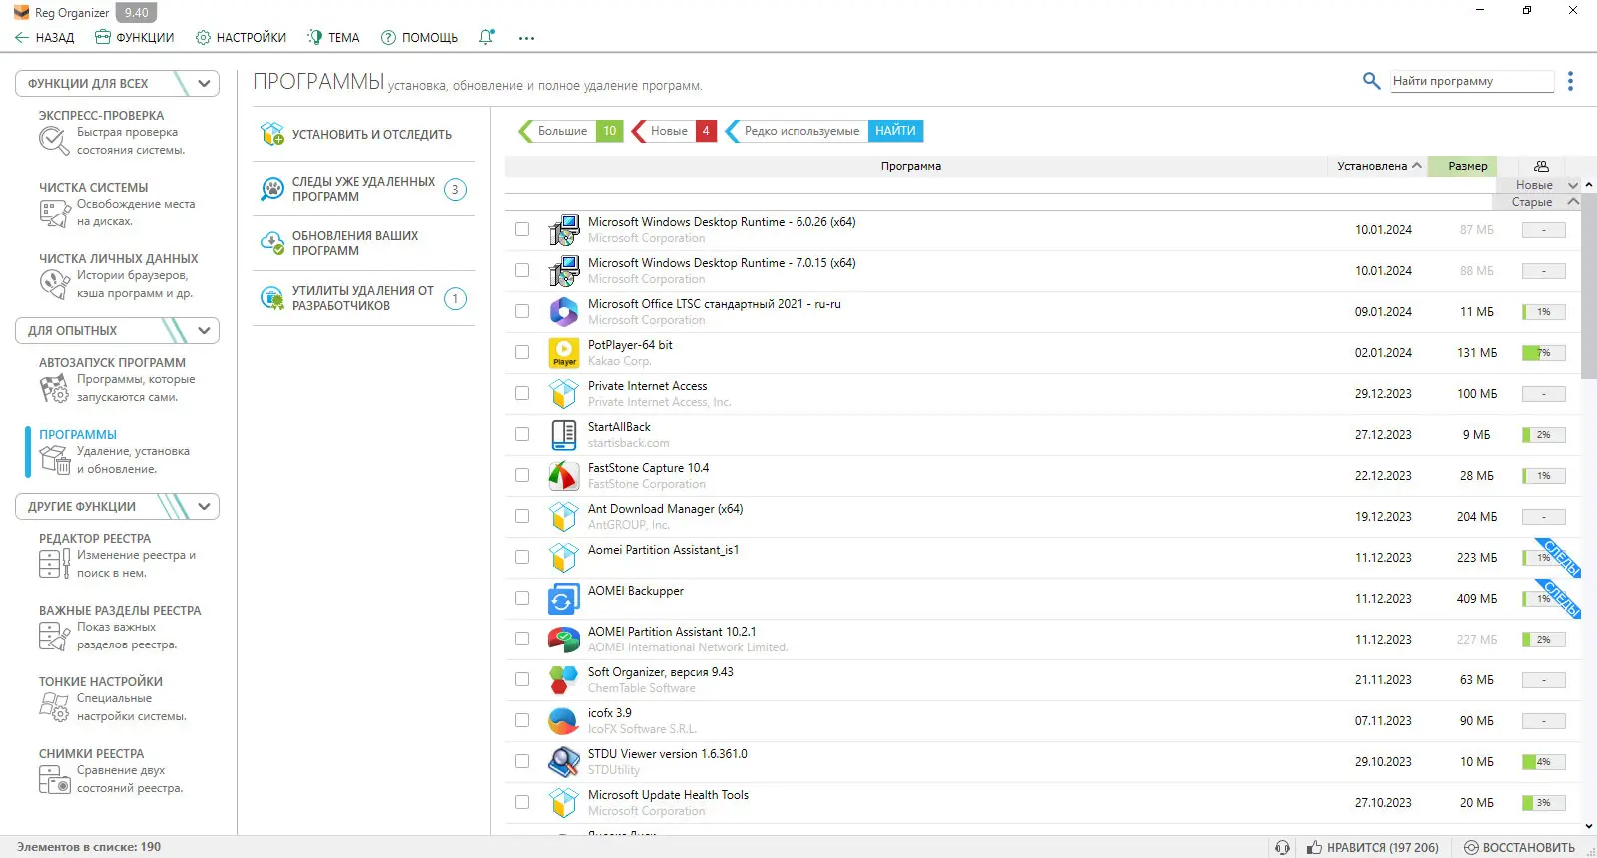Viewport: 1597px width, 858px height.
Task: Click the Express check icon
Action: (x=54, y=141)
